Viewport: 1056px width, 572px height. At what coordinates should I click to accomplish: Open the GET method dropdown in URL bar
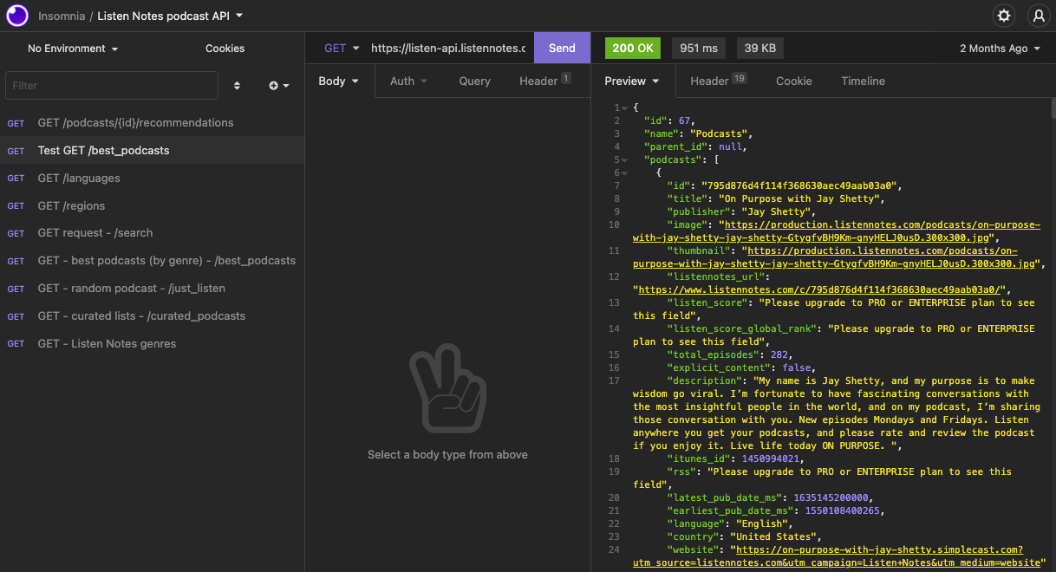pyautogui.click(x=338, y=48)
